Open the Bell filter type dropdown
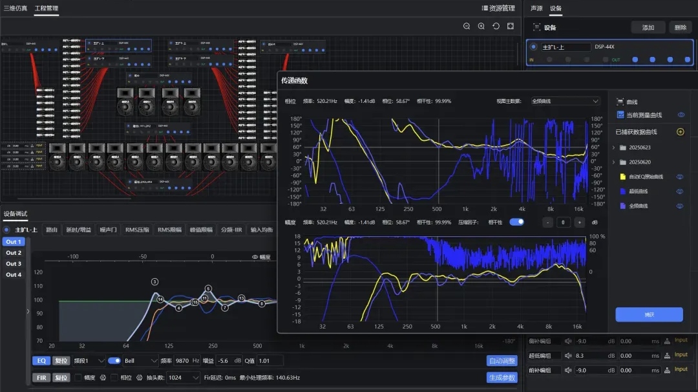 [140, 360]
